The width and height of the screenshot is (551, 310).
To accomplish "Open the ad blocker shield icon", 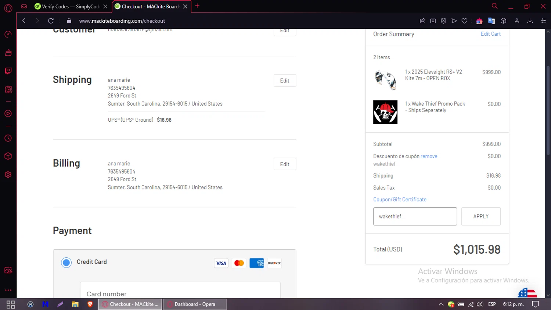I will (x=443, y=21).
